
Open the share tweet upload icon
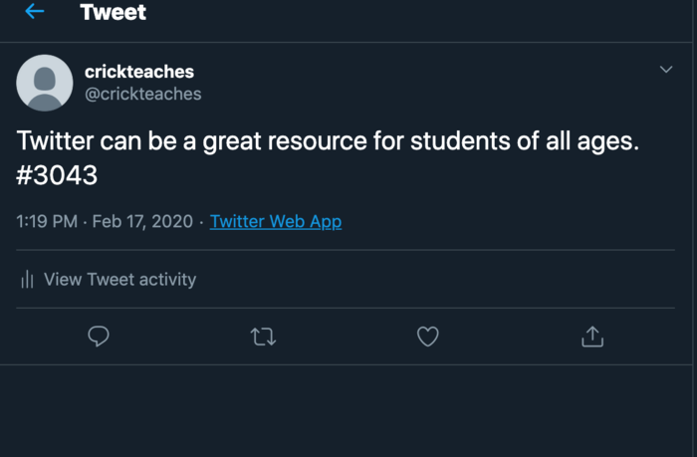coord(591,337)
